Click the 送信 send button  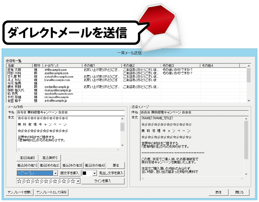point(219,192)
